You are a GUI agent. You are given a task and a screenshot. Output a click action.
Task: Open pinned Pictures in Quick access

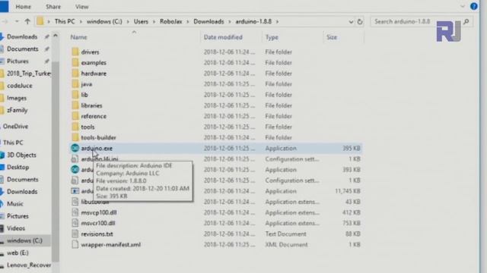pos(18,61)
